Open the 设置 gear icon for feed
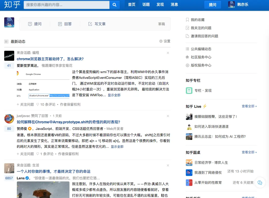The image size is (269, 198). [161, 41]
